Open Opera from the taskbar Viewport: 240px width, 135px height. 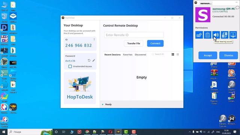click(x=111, y=132)
